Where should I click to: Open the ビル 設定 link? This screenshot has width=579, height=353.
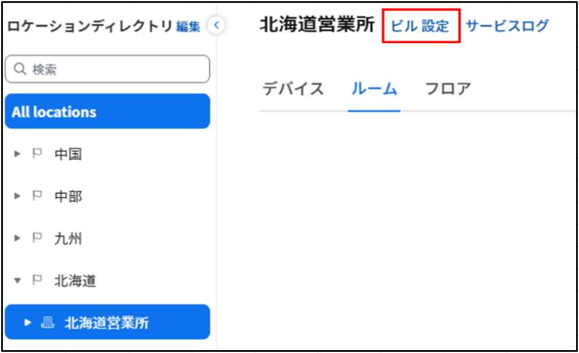click(420, 26)
